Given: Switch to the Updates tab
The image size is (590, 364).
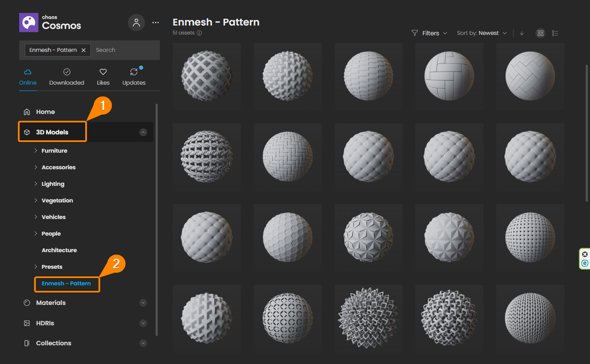Looking at the screenshot, I should [x=133, y=77].
